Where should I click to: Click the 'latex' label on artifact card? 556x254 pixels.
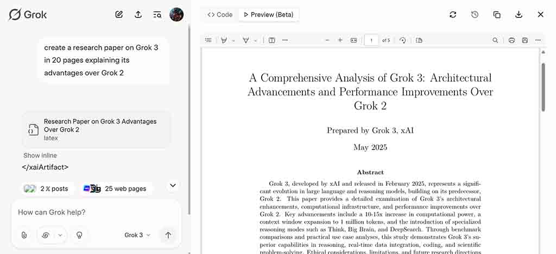50,138
